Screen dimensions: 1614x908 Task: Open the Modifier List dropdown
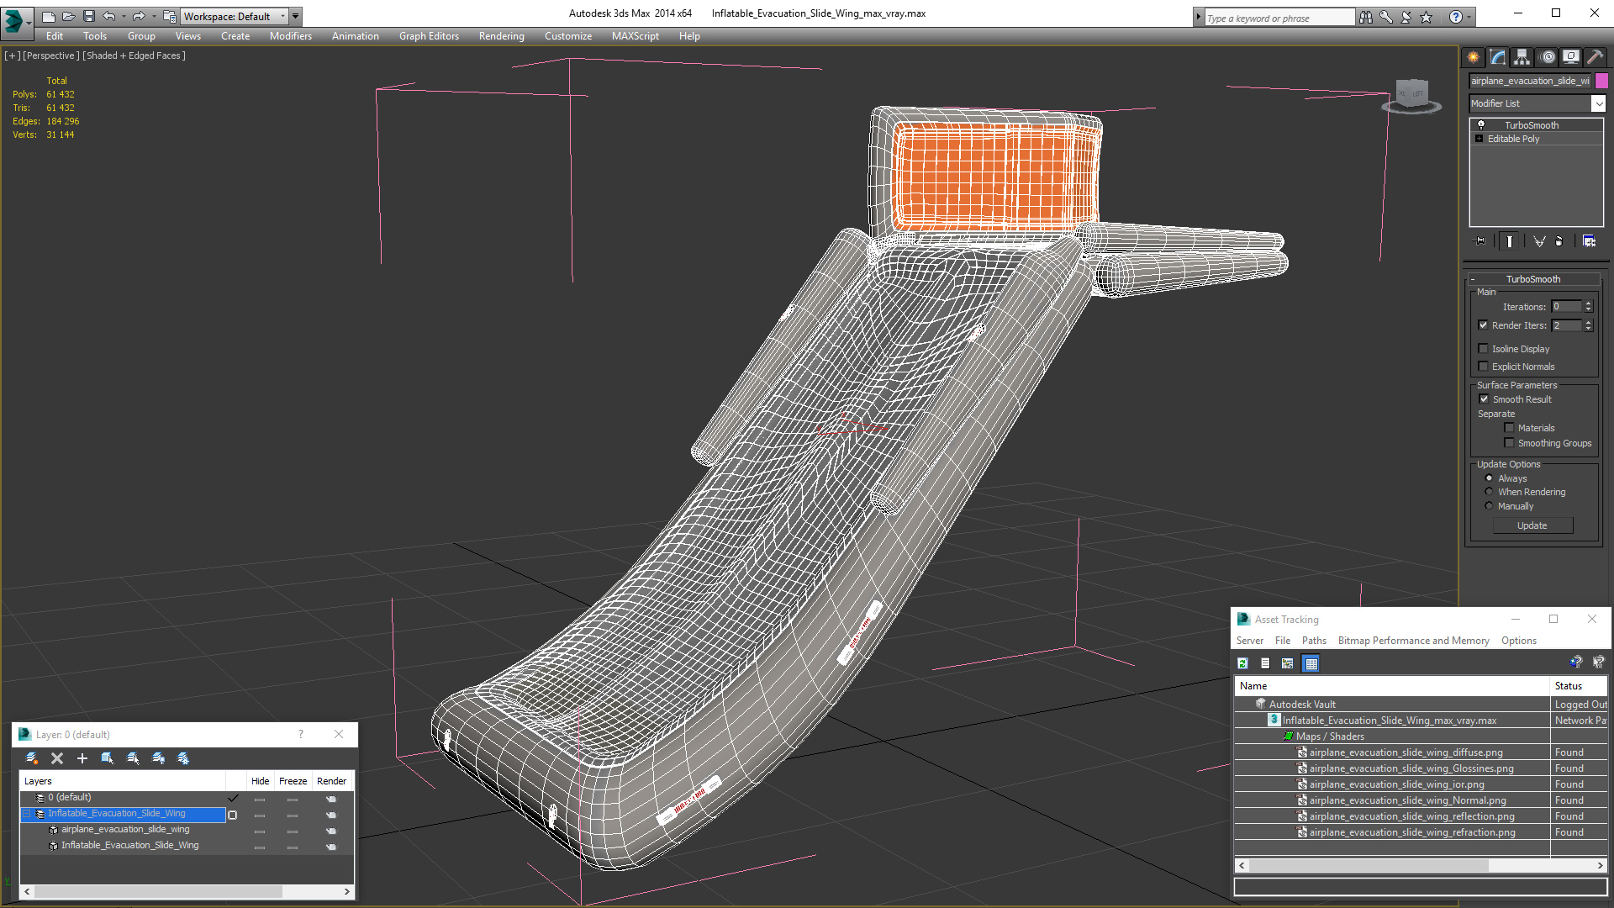pos(1597,103)
